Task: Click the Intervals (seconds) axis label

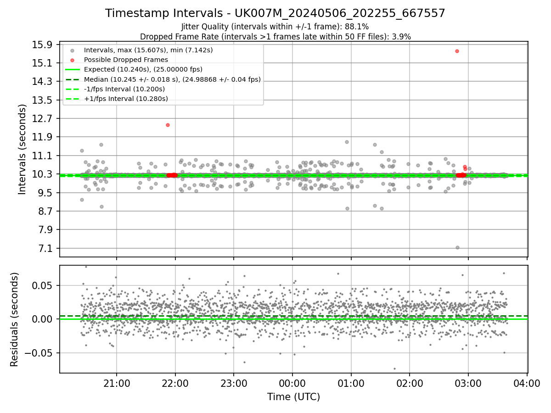Action: [22, 149]
